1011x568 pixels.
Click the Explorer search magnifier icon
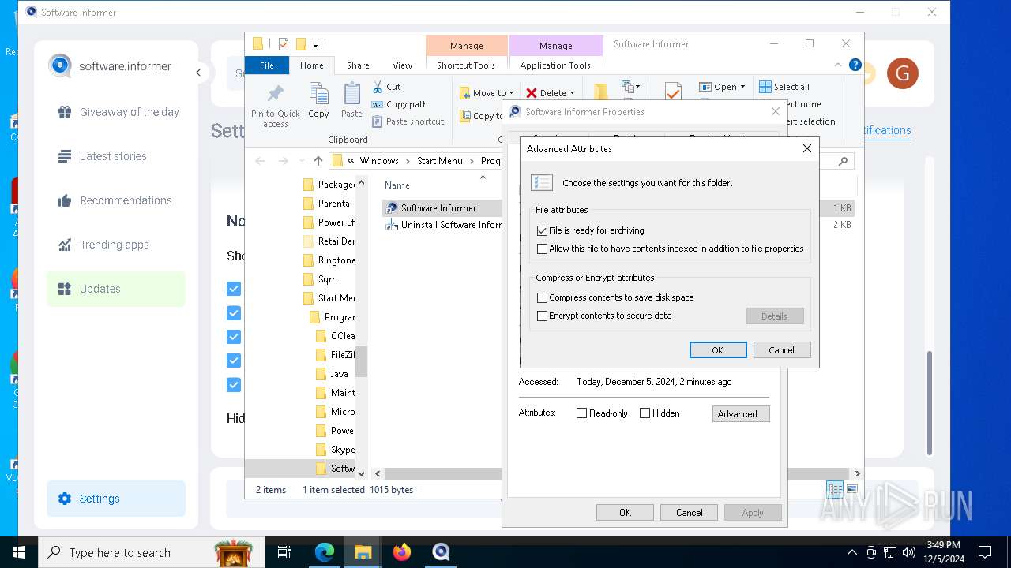pos(843,161)
